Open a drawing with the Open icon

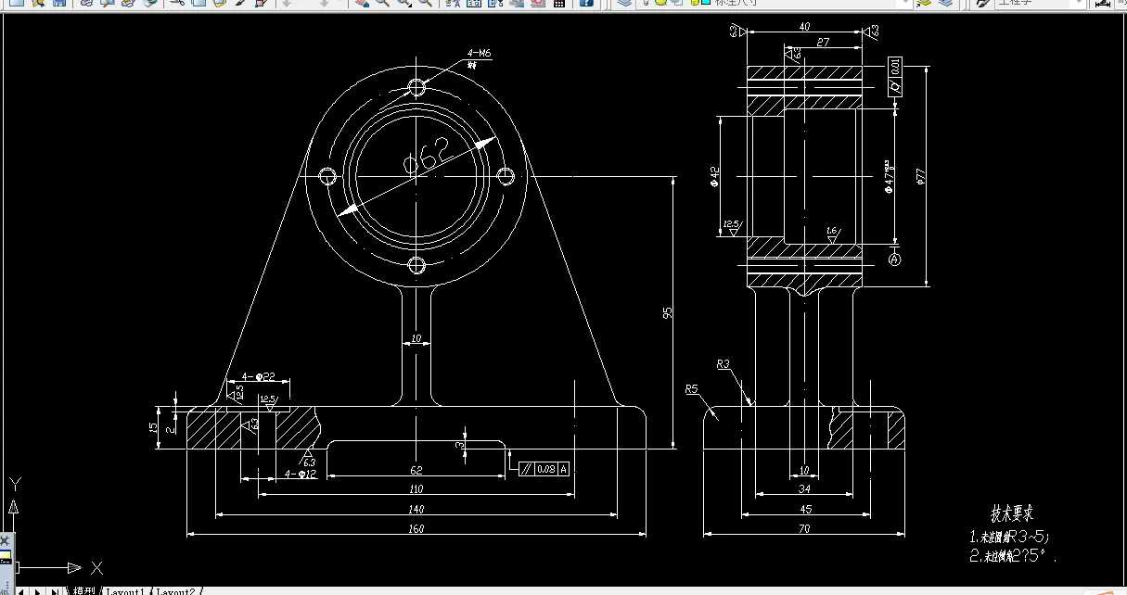pyautogui.click(x=40, y=6)
